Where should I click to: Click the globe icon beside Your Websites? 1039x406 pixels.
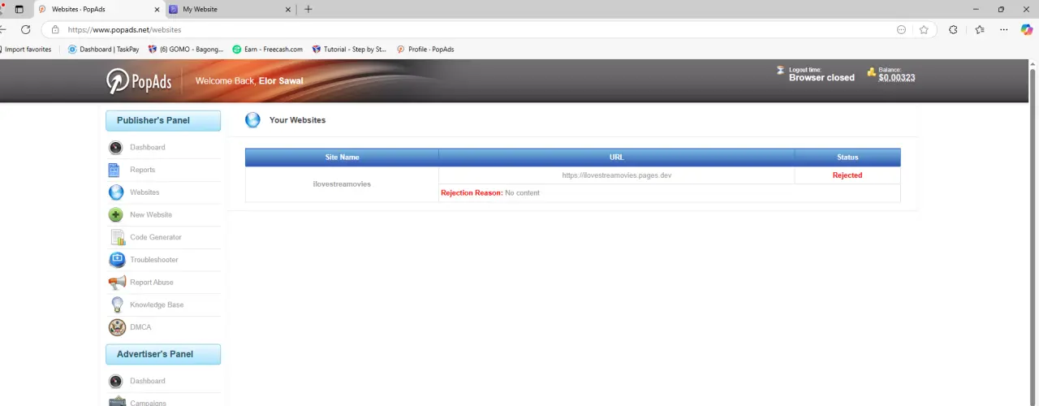[x=252, y=120]
